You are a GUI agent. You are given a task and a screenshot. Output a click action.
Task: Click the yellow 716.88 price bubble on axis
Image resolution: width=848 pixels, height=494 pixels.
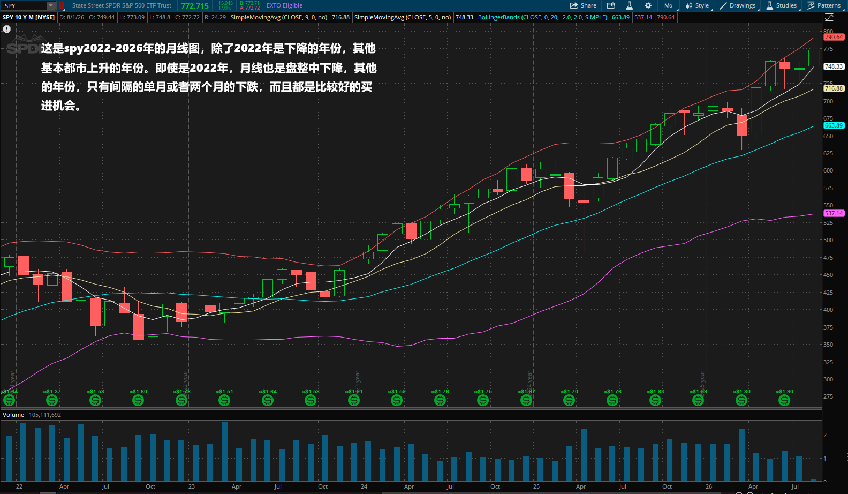click(x=834, y=88)
